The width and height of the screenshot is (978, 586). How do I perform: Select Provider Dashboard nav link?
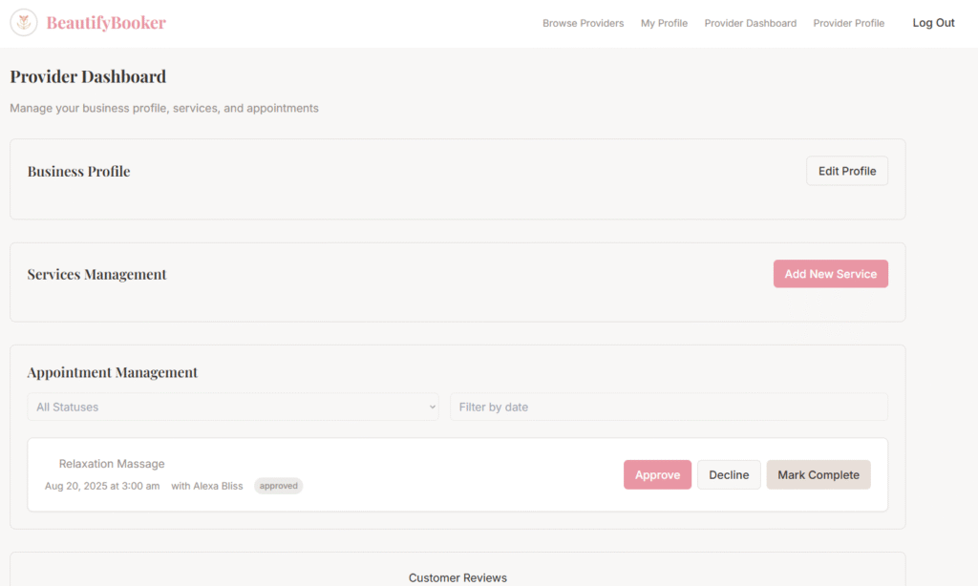tap(750, 23)
